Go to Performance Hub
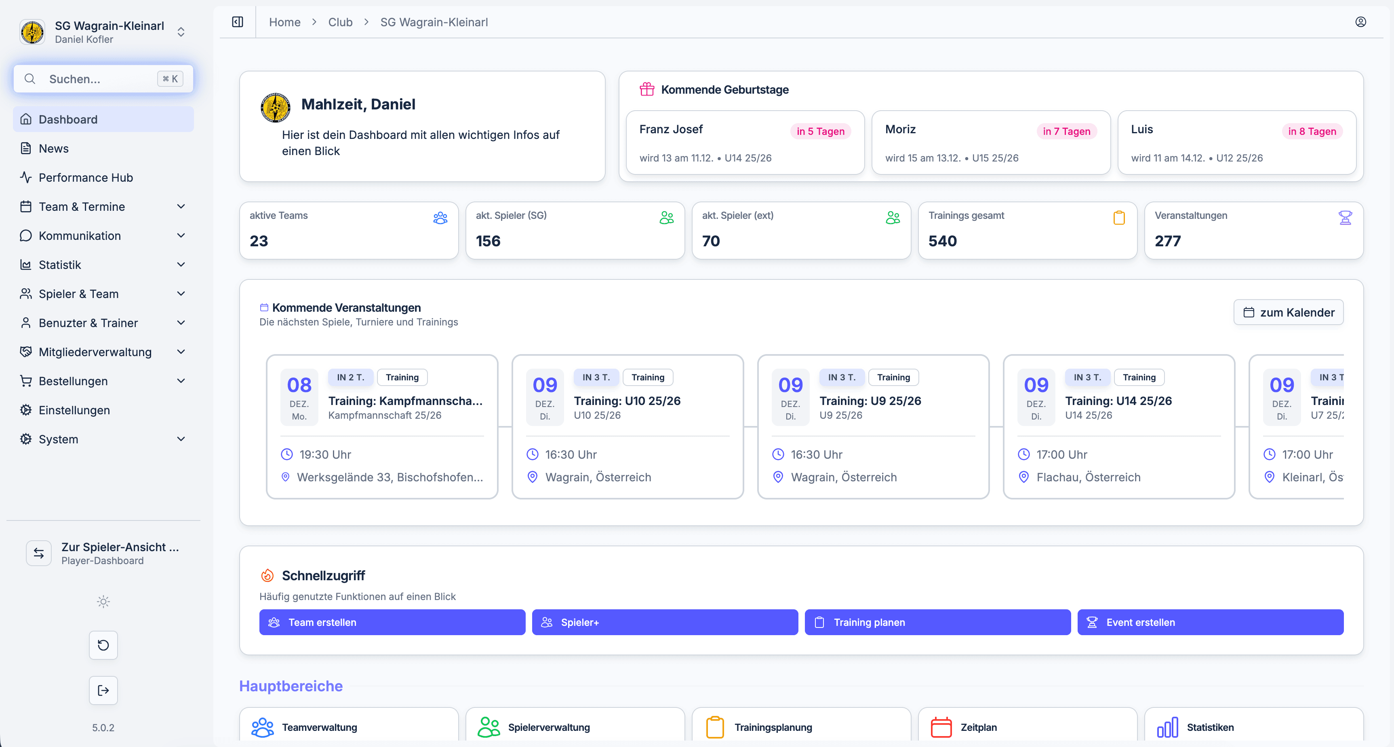 click(x=103, y=177)
